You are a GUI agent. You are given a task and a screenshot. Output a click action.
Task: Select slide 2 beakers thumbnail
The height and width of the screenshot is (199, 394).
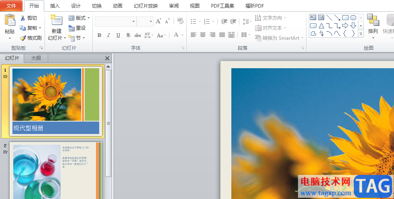coord(56,171)
